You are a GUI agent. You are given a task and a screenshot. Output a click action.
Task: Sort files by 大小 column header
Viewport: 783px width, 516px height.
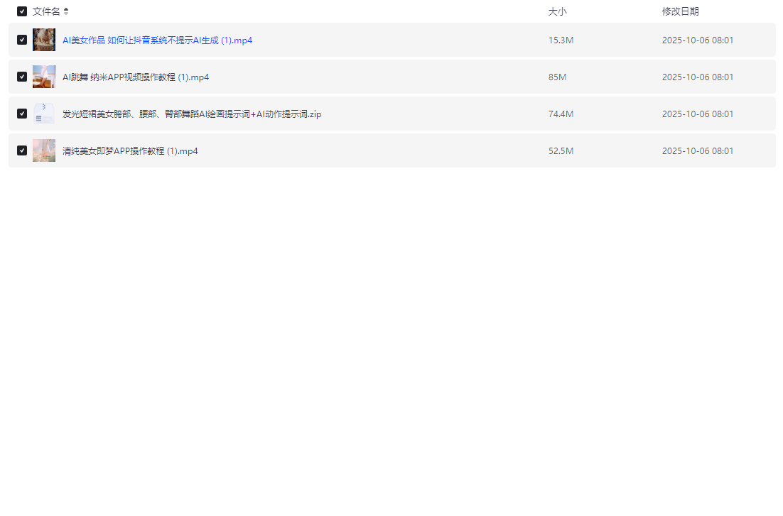[x=557, y=11]
